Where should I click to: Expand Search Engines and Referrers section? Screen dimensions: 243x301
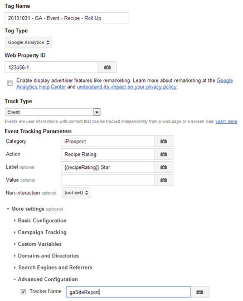pos(52,268)
